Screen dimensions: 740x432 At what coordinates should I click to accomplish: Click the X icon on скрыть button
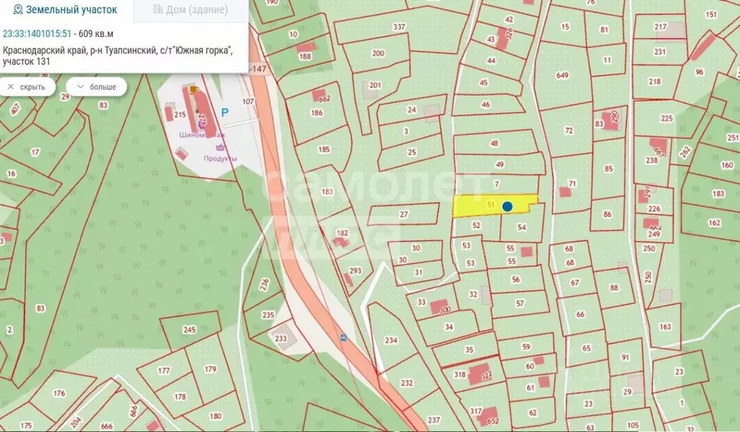point(10,87)
